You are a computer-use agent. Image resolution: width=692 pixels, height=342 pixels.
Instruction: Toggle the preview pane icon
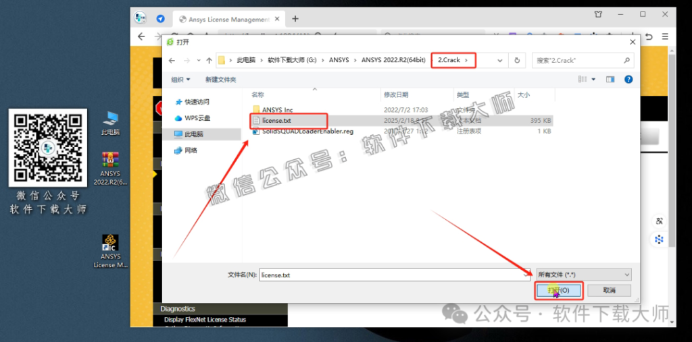610,80
